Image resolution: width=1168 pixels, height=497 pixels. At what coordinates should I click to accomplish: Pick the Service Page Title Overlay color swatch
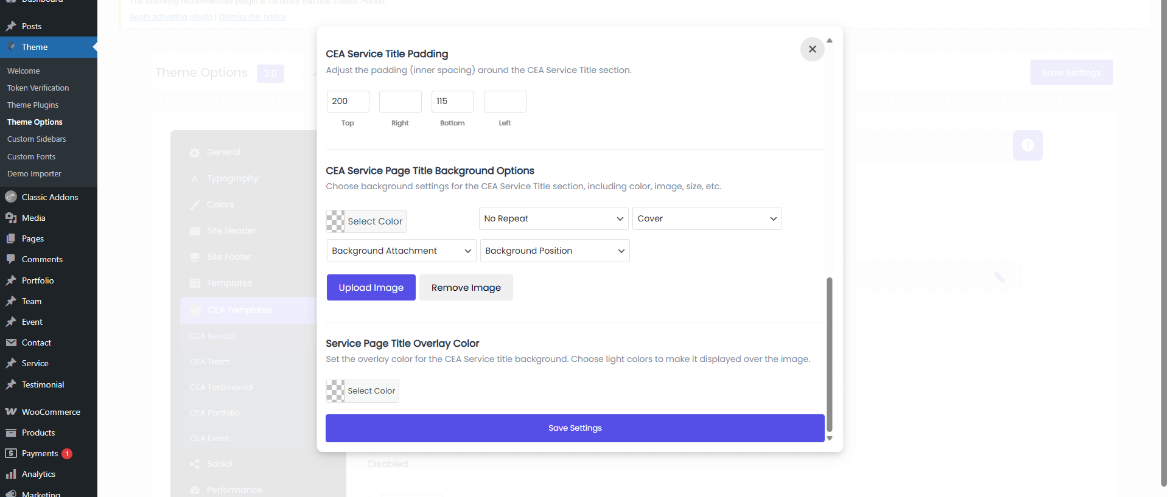pyautogui.click(x=335, y=391)
